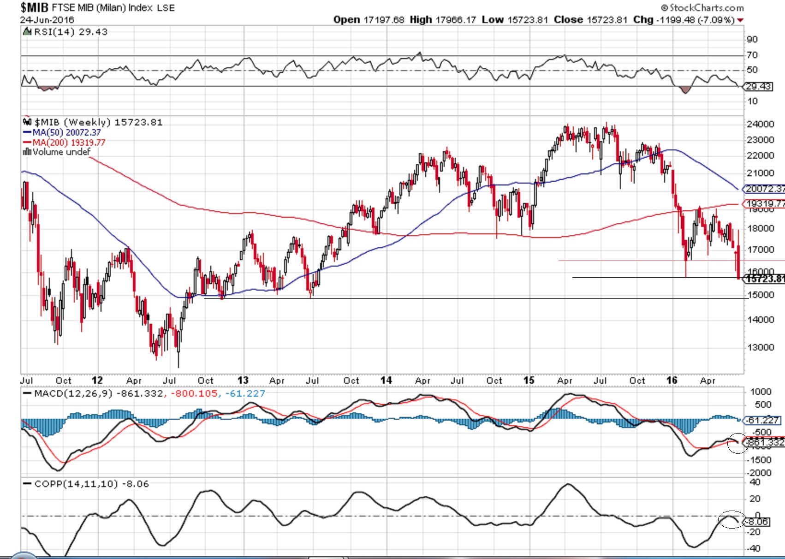Click the -800.105 MACD signal value
Screen dimensions: 785x559
194,393
